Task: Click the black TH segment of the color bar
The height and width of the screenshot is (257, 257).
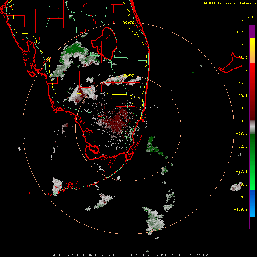Action: [x=252, y=223]
